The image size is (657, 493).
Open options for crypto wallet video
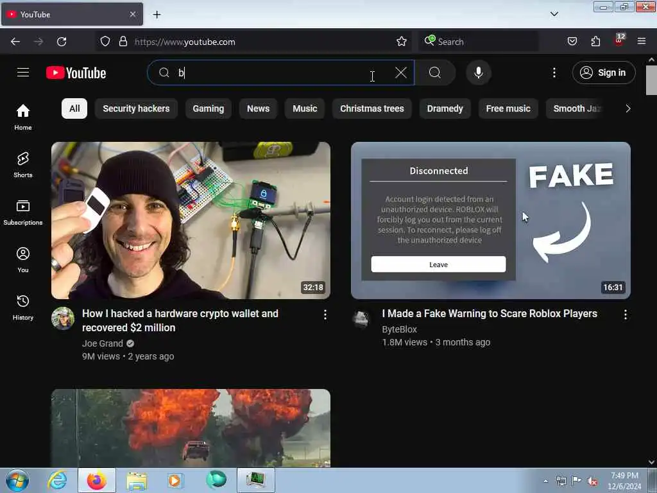(x=325, y=315)
